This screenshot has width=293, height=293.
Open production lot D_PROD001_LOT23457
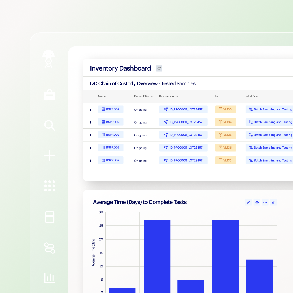tap(183, 109)
